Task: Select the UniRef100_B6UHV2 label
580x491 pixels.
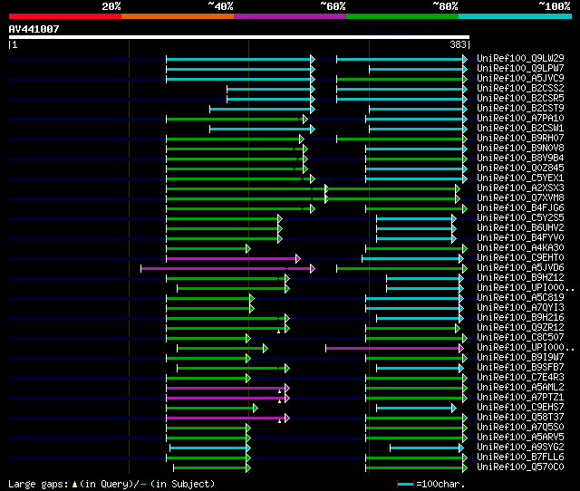Action: tap(520, 227)
